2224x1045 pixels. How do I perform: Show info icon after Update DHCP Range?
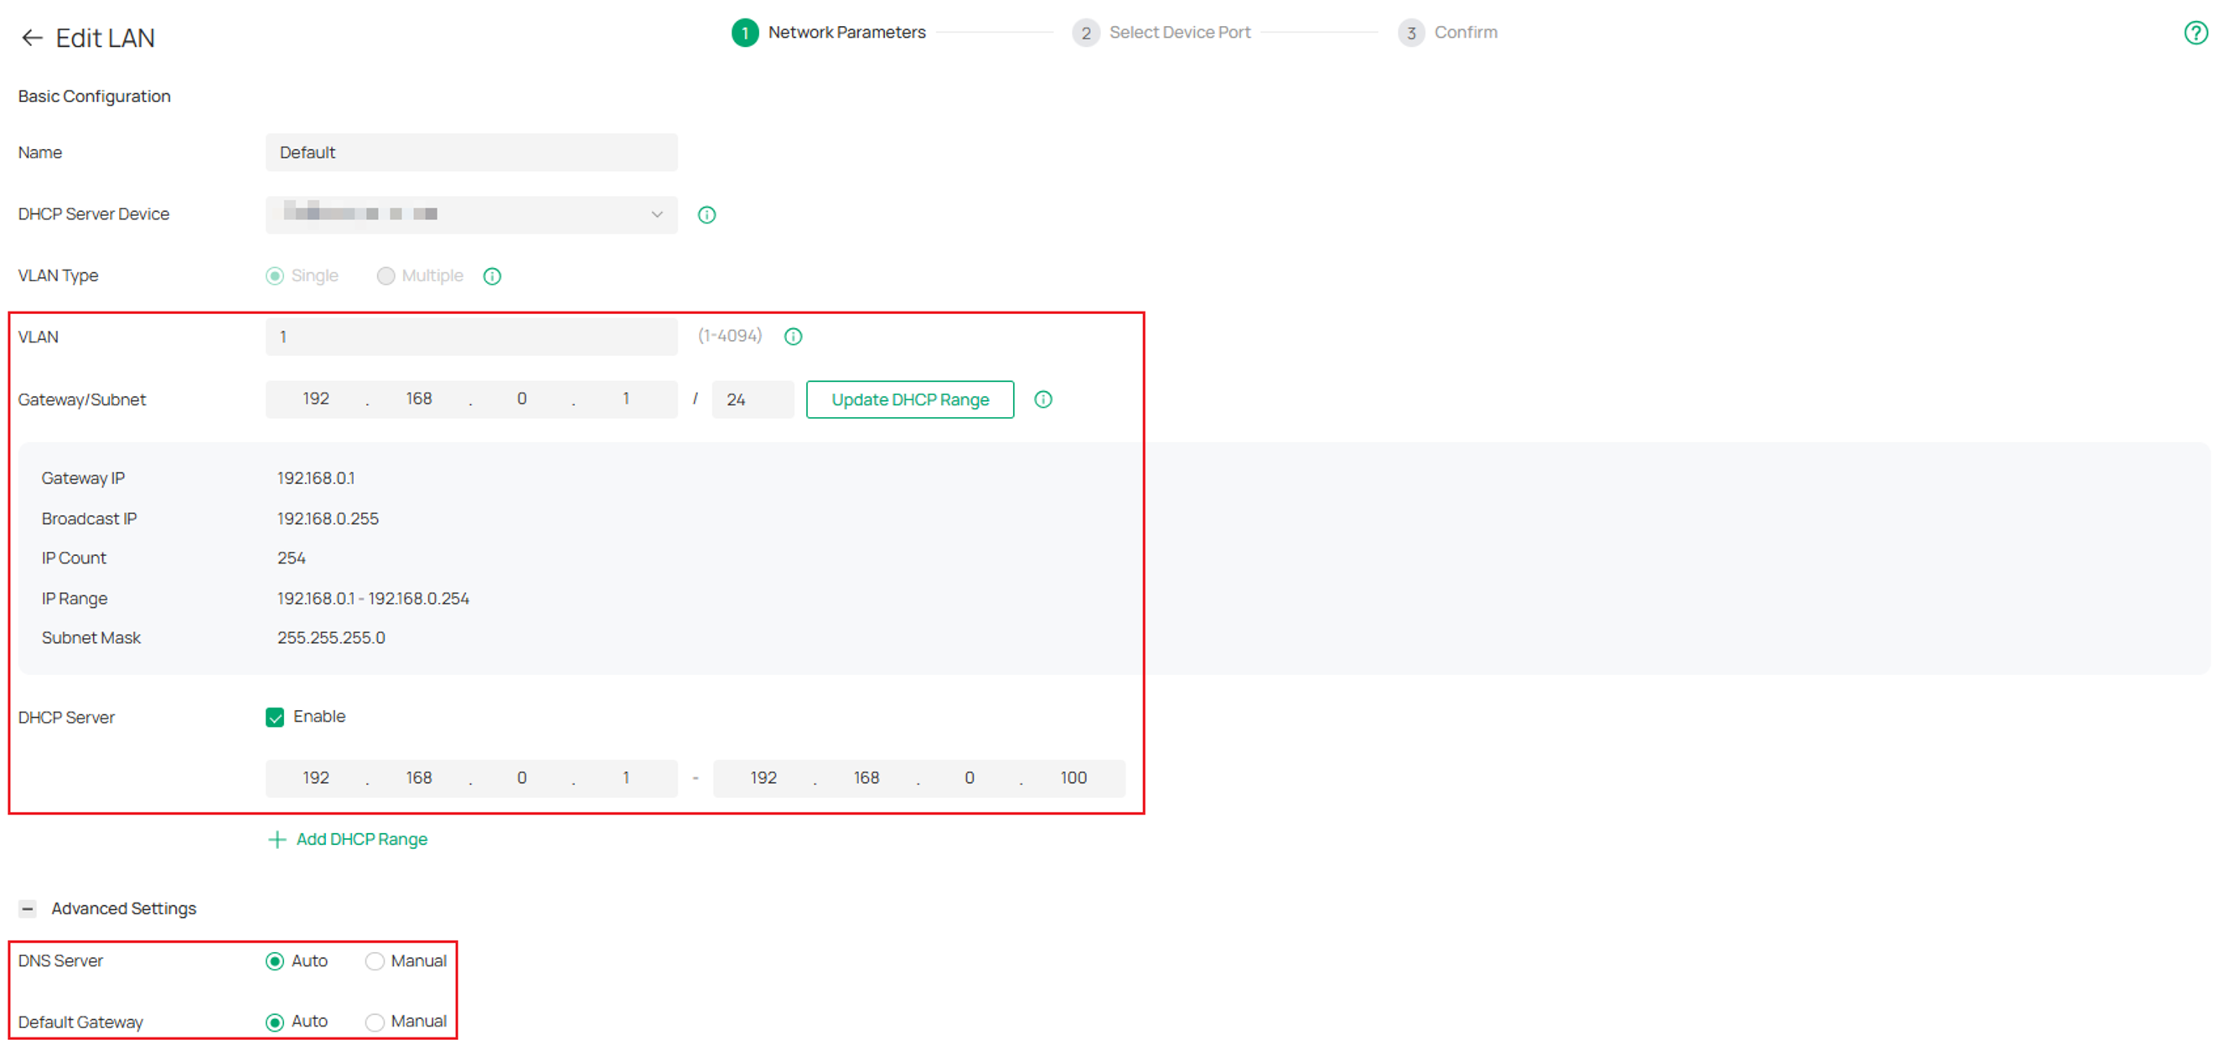(x=1043, y=399)
